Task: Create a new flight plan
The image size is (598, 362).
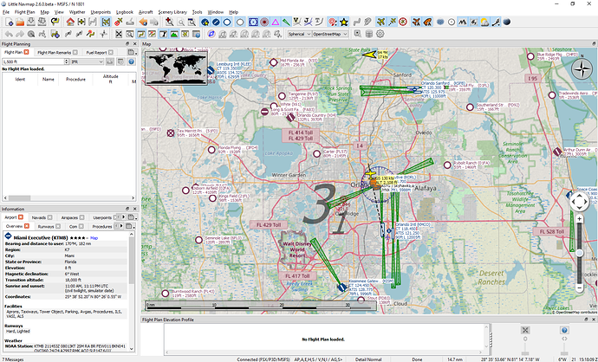Action: 9,23
